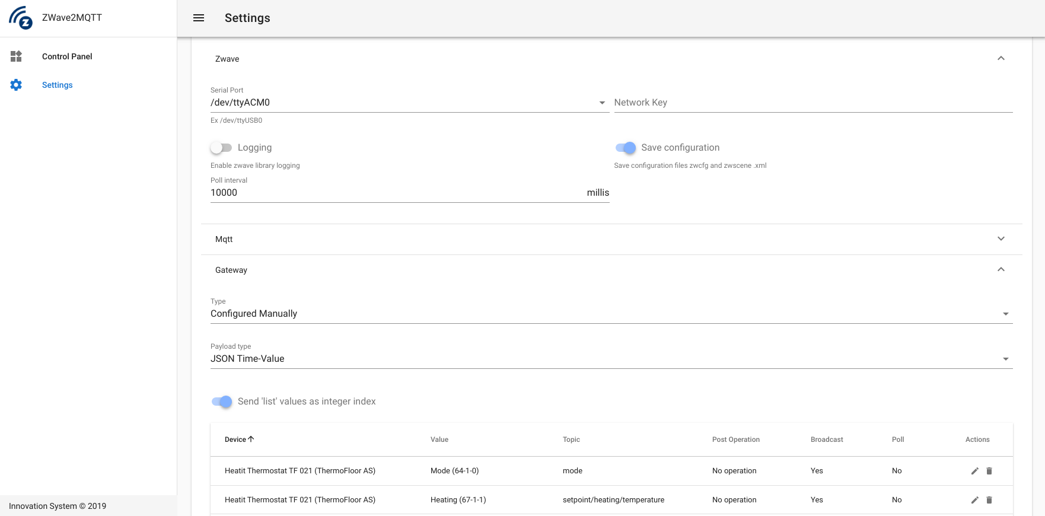The height and width of the screenshot is (516, 1045).
Task: Click the ZWave2MQTT title text
Action: pos(72,18)
